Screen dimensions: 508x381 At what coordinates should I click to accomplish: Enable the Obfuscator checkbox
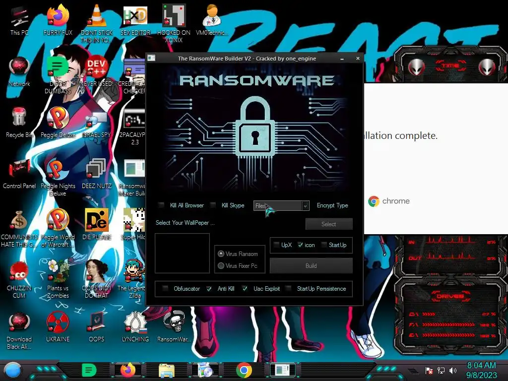click(165, 288)
